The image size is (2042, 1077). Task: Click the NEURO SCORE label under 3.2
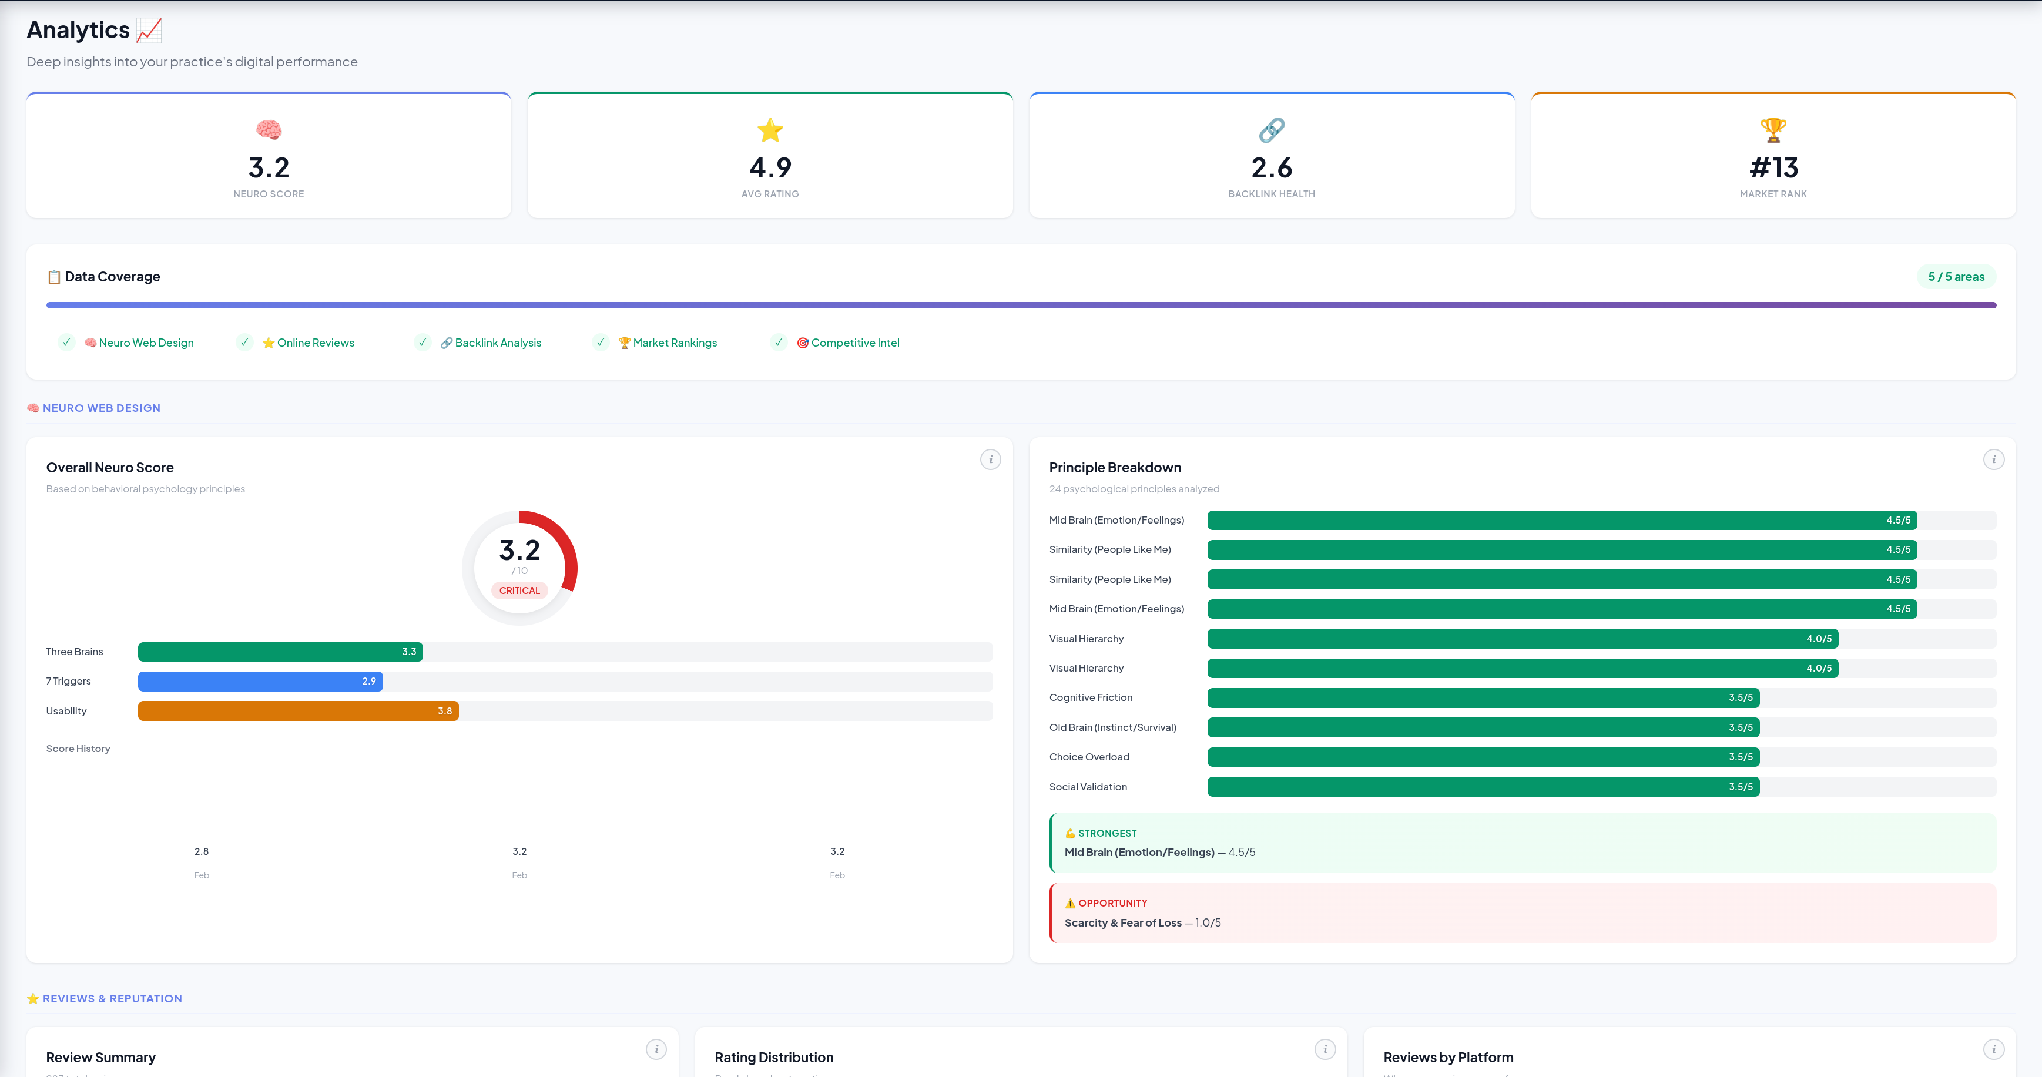(x=269, y=194)
